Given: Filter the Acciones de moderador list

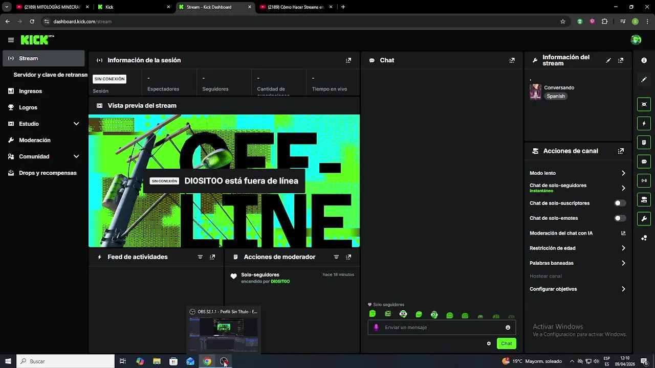Looking at the screenshot, I should pos(336,257).
